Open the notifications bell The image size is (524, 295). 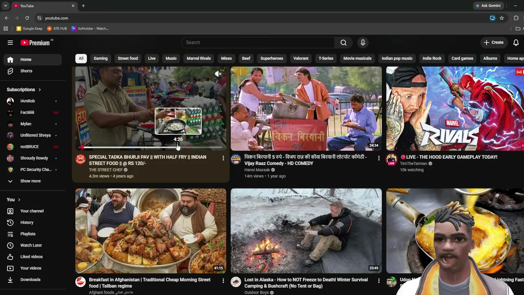(x=516, y=43)
